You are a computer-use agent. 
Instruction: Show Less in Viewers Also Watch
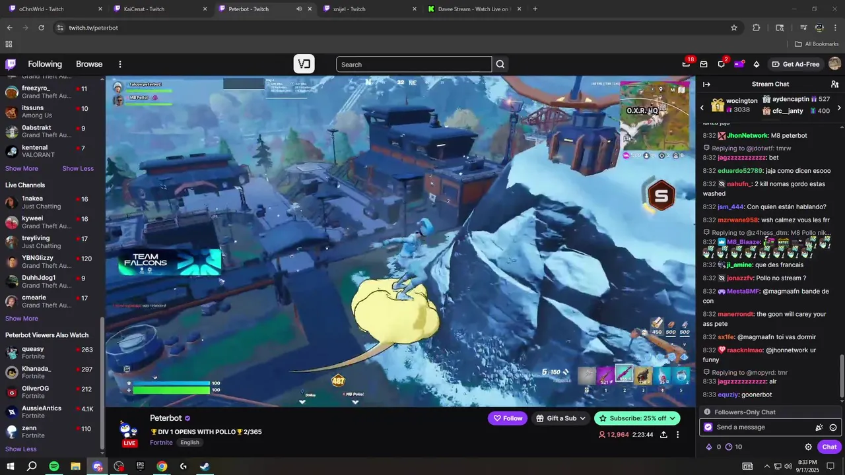click(x=21, y=449)
